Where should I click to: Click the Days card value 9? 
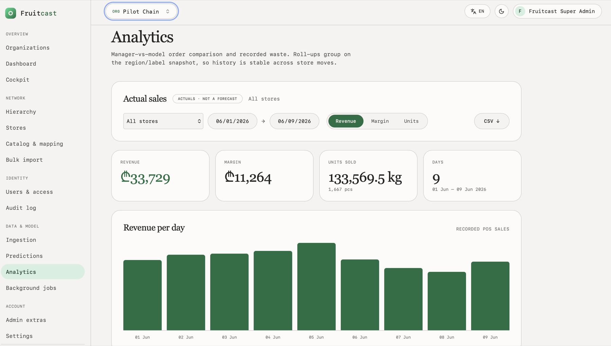click(x=436, y=178)
